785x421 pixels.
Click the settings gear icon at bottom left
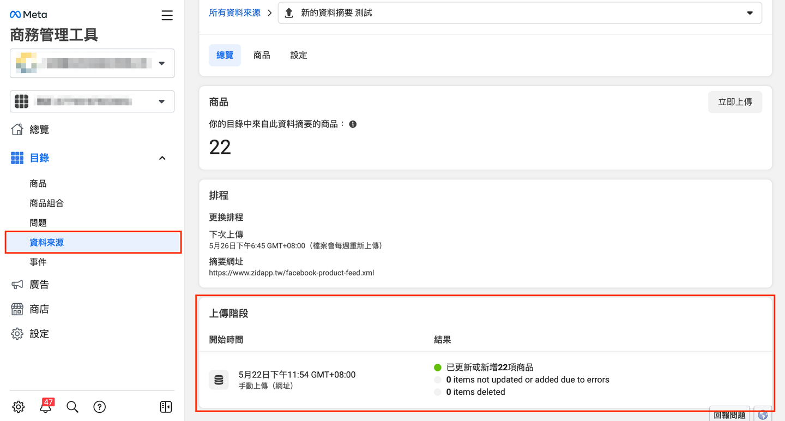[x=19, y=407]
